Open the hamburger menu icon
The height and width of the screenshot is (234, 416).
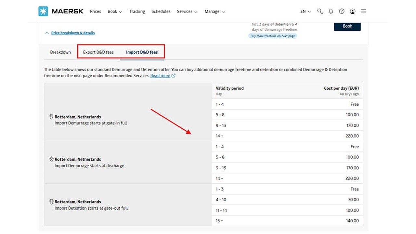pos(363,11)
